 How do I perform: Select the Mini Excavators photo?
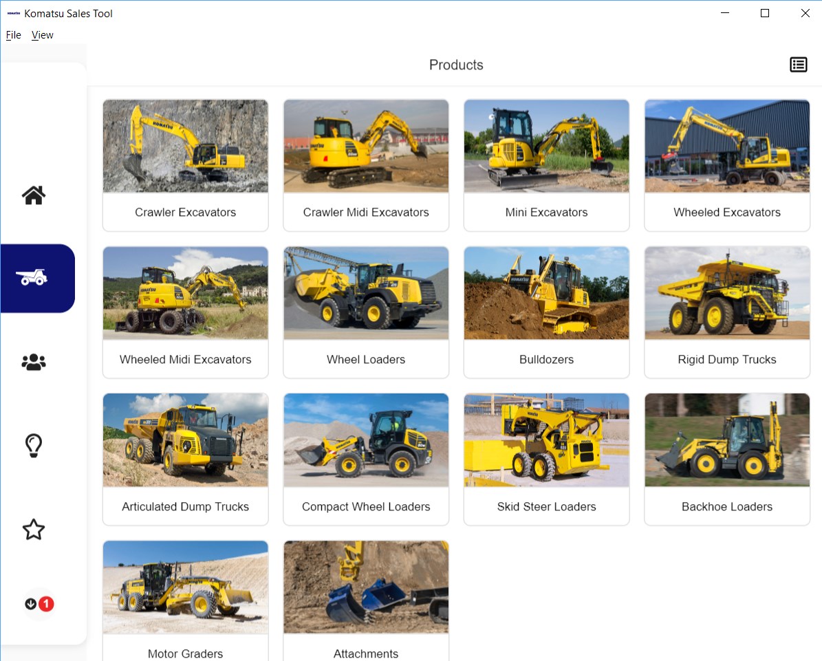click(546, 147)
